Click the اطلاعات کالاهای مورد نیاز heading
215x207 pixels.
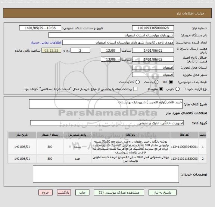pos(186,113)
